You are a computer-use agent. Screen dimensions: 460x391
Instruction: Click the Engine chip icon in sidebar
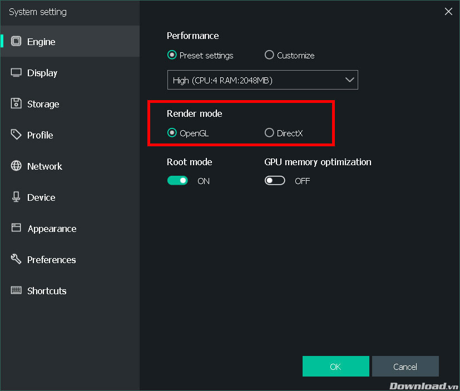[16, 41]
